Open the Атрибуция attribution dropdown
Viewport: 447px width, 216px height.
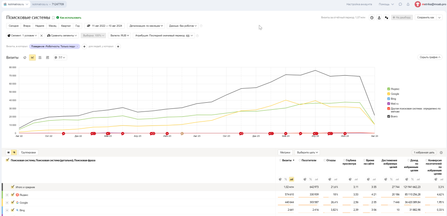[x=164, y=35]
